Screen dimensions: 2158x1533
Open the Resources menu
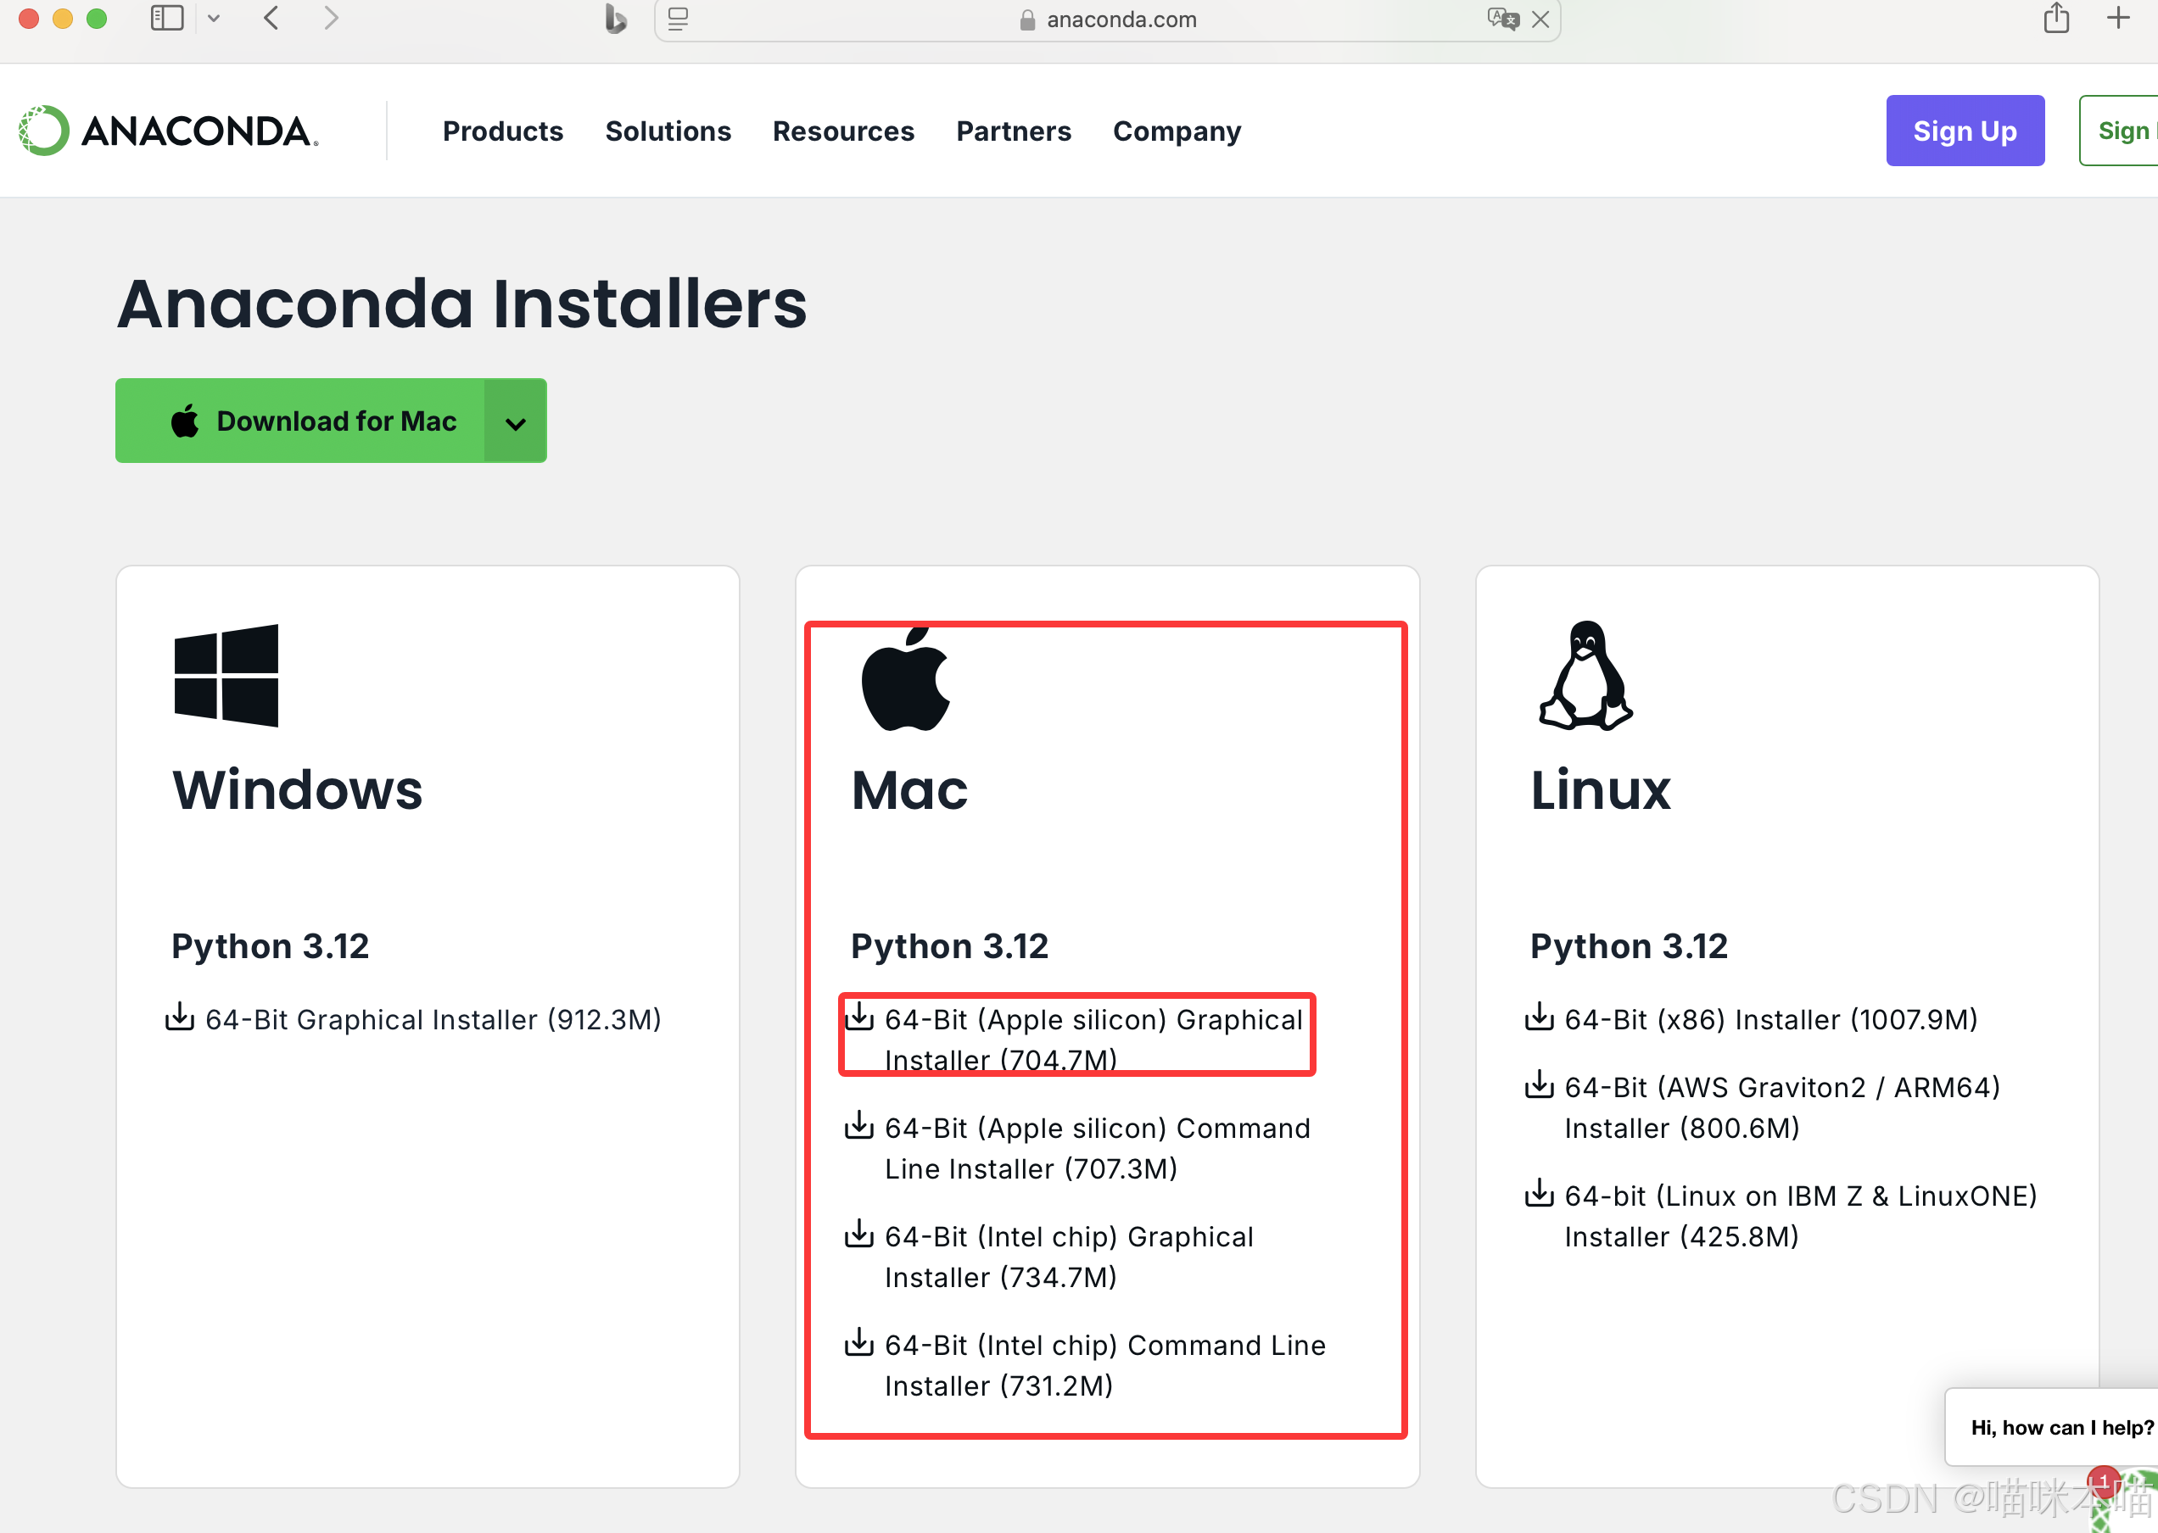[842, 131]
